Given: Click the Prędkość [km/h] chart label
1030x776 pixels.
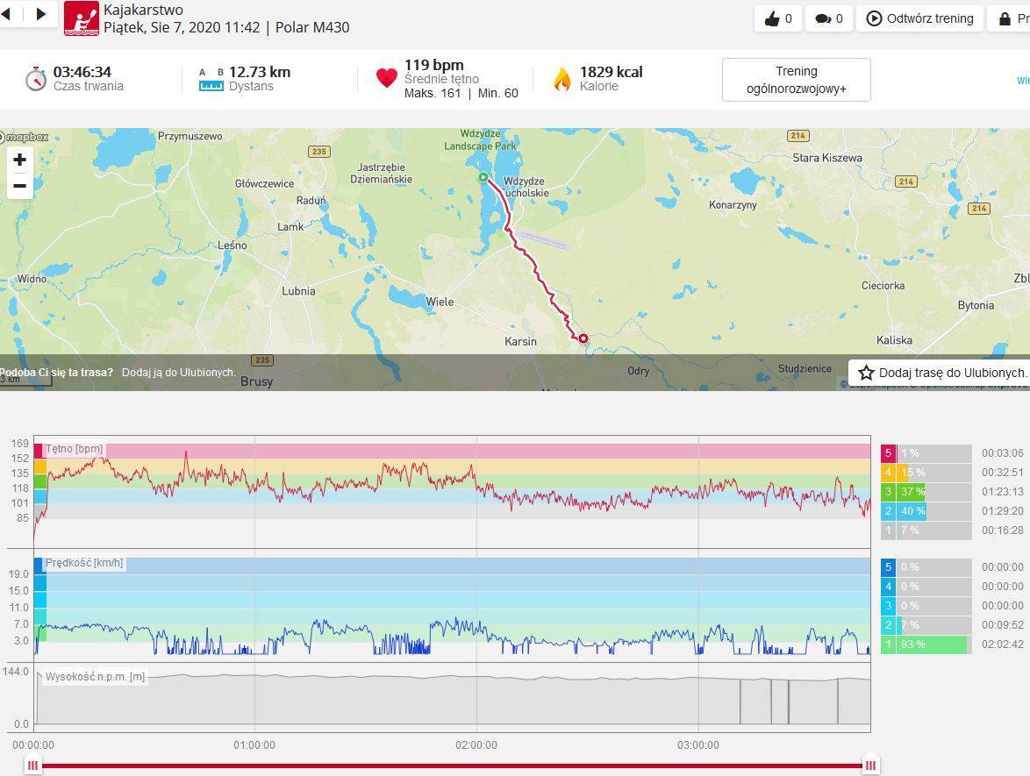Looking at the screenshot, I should pyautogui.click(x=84, y=563).
